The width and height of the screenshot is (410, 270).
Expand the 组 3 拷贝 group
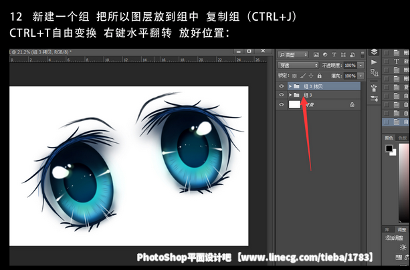click(290, 86)
